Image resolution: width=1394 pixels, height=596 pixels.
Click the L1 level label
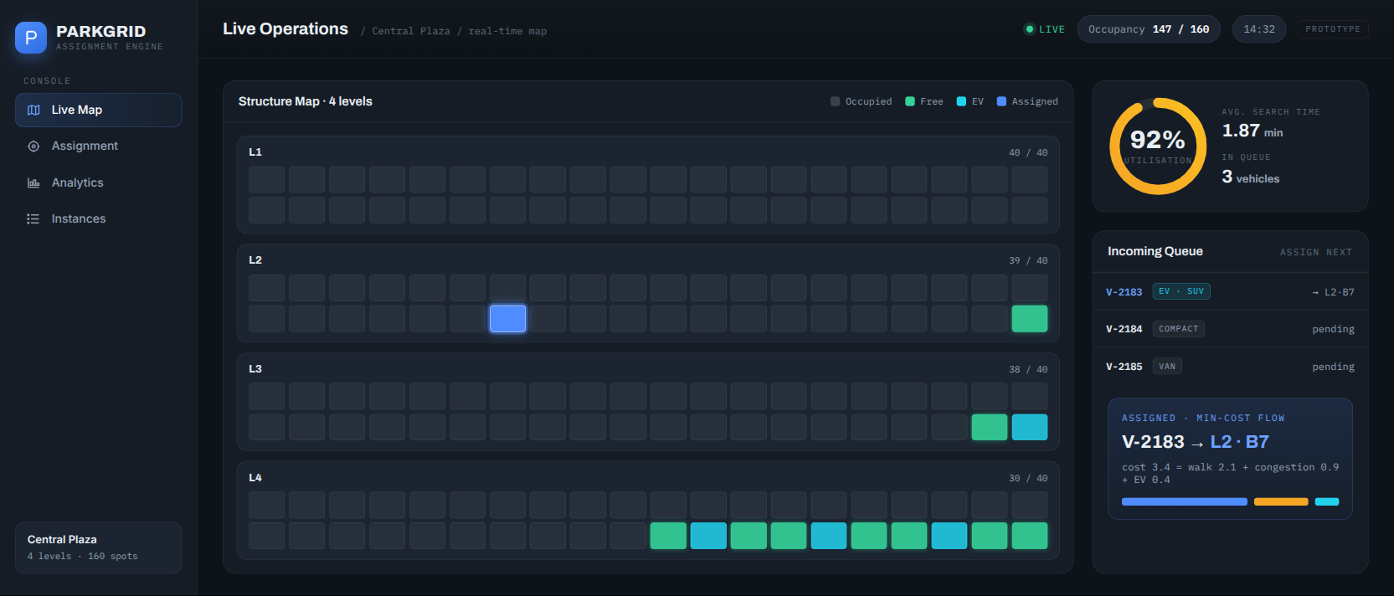pos(255,152)
